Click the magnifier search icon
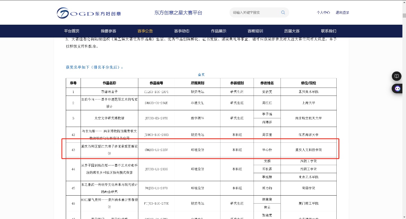This screenshot has height=219, width=406. (283, 13)
